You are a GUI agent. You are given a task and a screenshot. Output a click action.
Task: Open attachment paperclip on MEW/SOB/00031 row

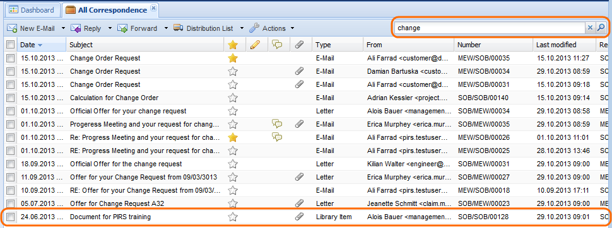pos(299,84)
